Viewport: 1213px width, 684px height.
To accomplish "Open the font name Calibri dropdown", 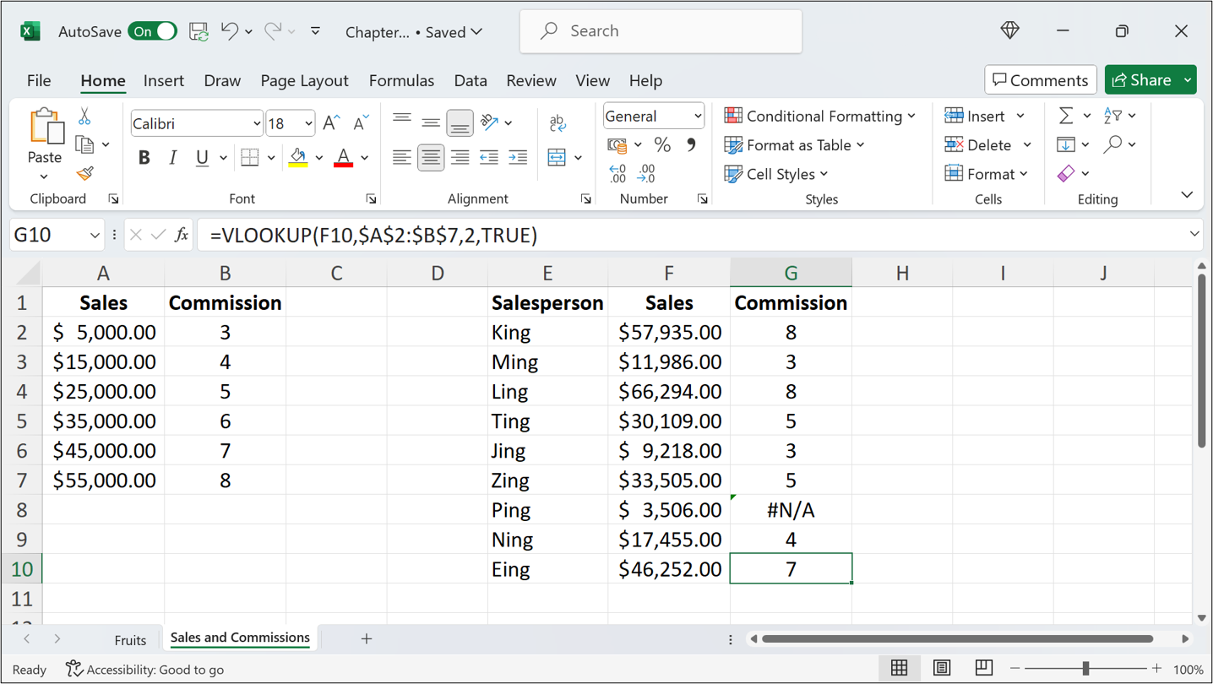I will [257, 124].
